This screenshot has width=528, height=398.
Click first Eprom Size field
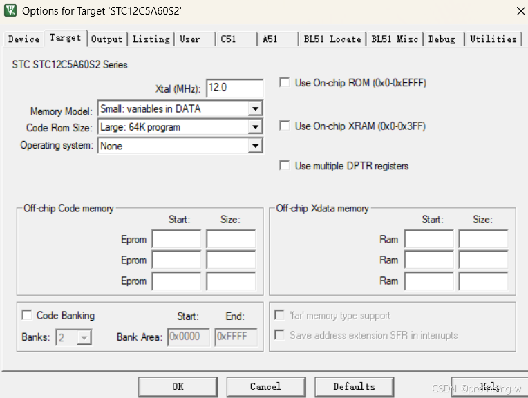[x=231, y=239]
